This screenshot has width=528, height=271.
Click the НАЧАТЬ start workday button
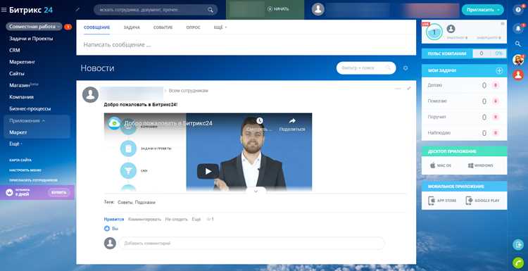pyautogui.click(x=278, y=9)
